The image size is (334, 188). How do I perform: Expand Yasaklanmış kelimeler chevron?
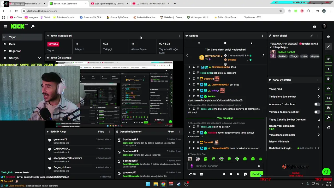pos(319,135)
